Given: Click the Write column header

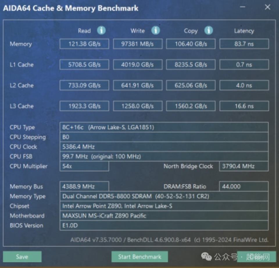Looking at the screenshot, I should tap(137, 31).
